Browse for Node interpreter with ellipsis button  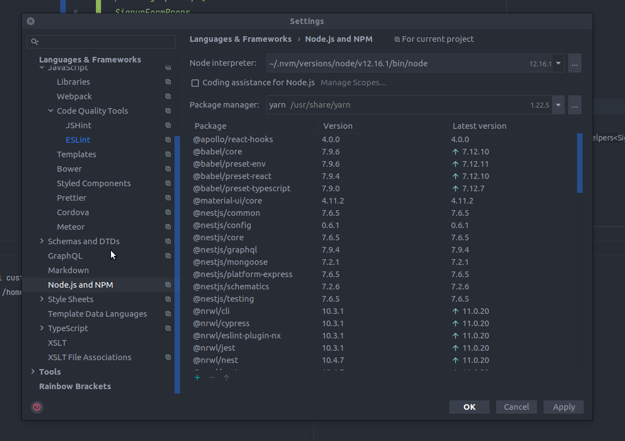574,64
